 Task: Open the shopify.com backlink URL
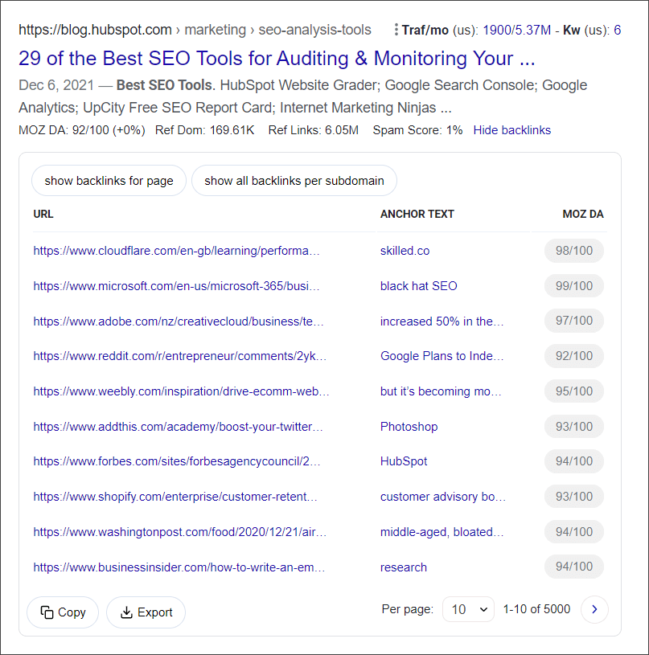[x=175, y=497]
